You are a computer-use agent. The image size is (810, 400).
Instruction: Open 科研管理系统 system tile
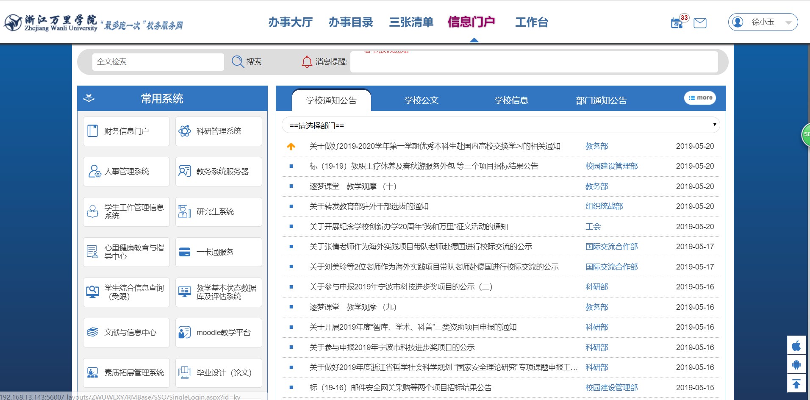(x=219, y=131)
